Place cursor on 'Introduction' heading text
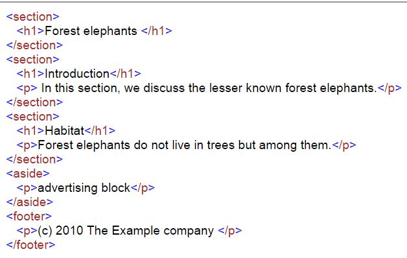This screenshot has height=258, width=407. point(77,74)
